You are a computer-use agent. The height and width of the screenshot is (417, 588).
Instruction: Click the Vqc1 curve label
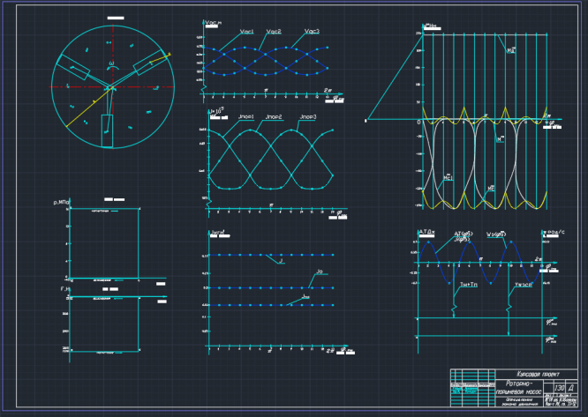click(246, 32)
